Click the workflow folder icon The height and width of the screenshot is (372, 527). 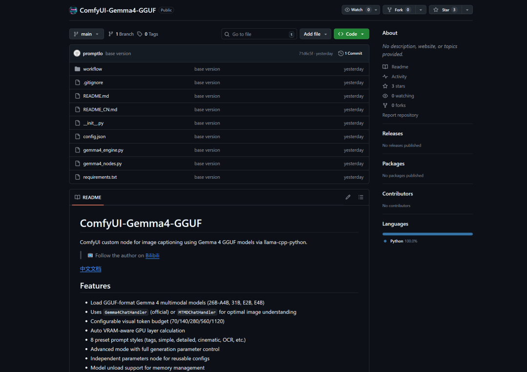(77, 69)
